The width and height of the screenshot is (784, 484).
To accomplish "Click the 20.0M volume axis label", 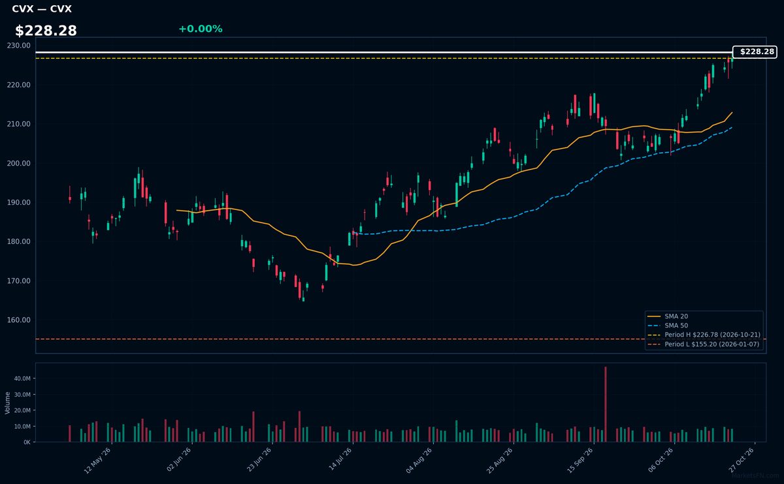I will [23, 410].
